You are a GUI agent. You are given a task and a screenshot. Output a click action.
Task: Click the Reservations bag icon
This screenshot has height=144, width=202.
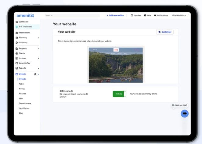coord(16,33)
